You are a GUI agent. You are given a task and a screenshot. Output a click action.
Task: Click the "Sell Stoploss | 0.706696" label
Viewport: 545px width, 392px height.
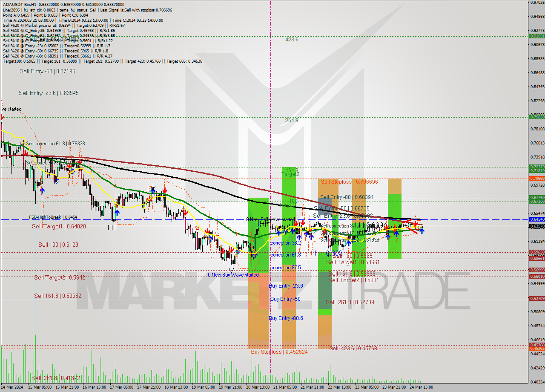click(x=350, y=182)
